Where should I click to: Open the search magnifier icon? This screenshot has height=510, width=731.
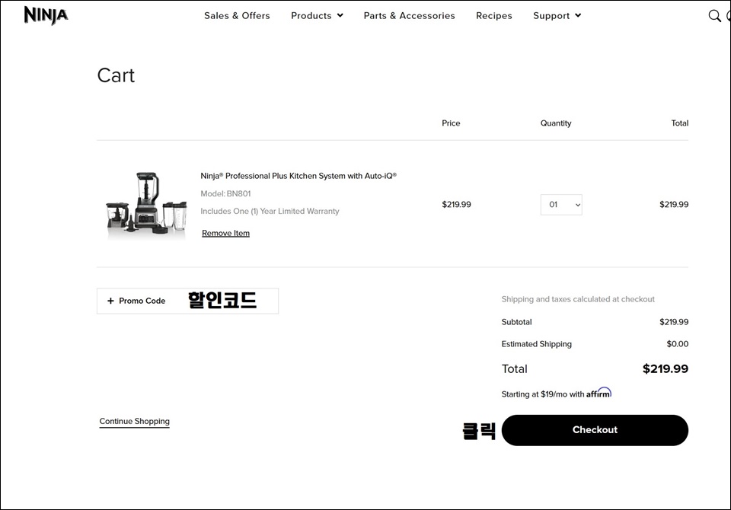click(714, 16)
